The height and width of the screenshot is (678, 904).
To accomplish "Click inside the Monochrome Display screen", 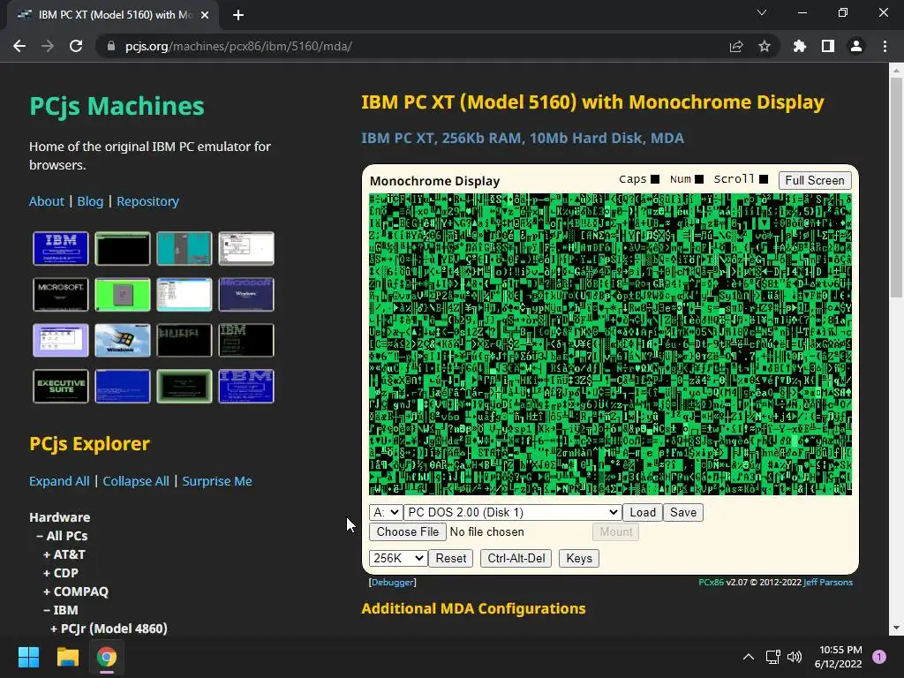I will click(x=610, y=344).
